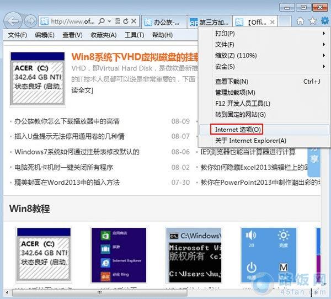Go to the Home page icon

pos(300,21)
